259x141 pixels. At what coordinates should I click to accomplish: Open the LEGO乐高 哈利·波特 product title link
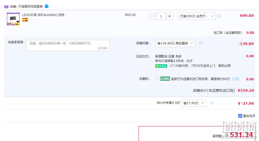(44, 15)
